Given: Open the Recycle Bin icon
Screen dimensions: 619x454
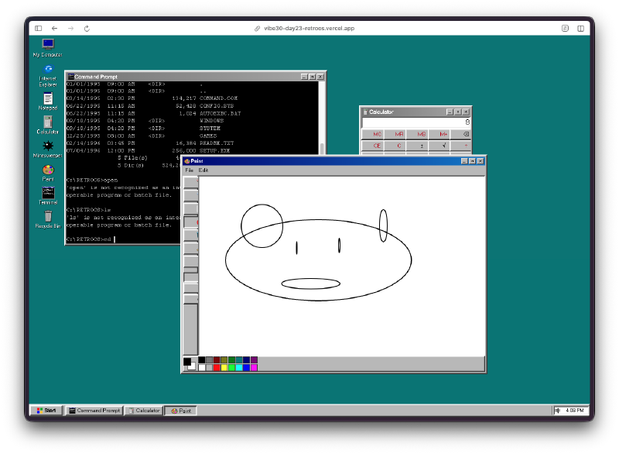Looking at the screenshot, I should click(x=48, y=217).
